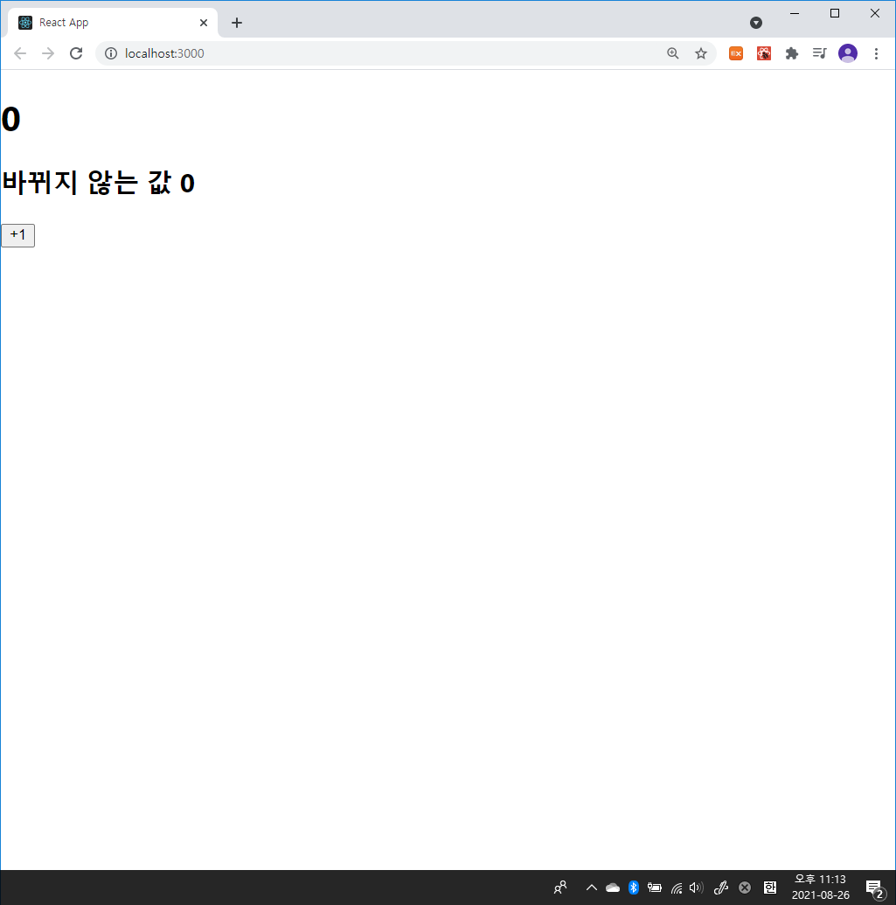Open volume speaker tray icon

click(x=697, y=888)
